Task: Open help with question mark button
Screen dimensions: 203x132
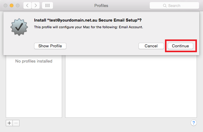Action: (194, 123)
